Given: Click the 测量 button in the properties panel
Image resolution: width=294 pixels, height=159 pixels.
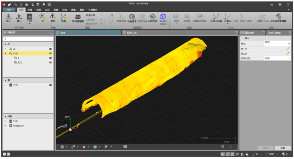Looking at the screenshot, I should tap(283, 148).
